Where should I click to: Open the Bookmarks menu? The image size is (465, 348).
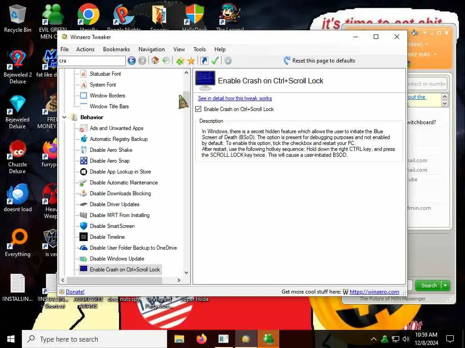point(116,49)
